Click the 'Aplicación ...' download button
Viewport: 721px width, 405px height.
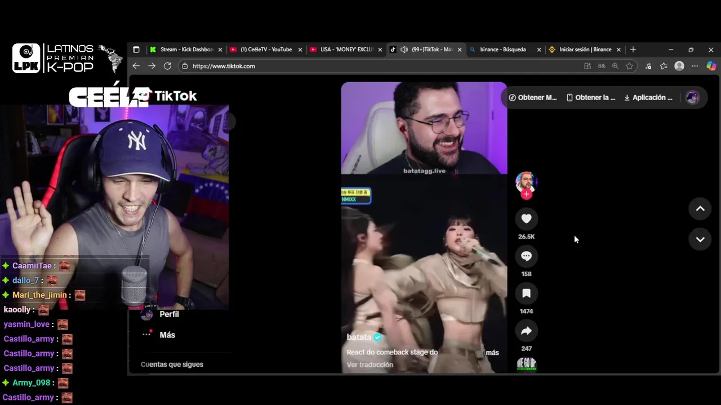click(x=648, y=97)
